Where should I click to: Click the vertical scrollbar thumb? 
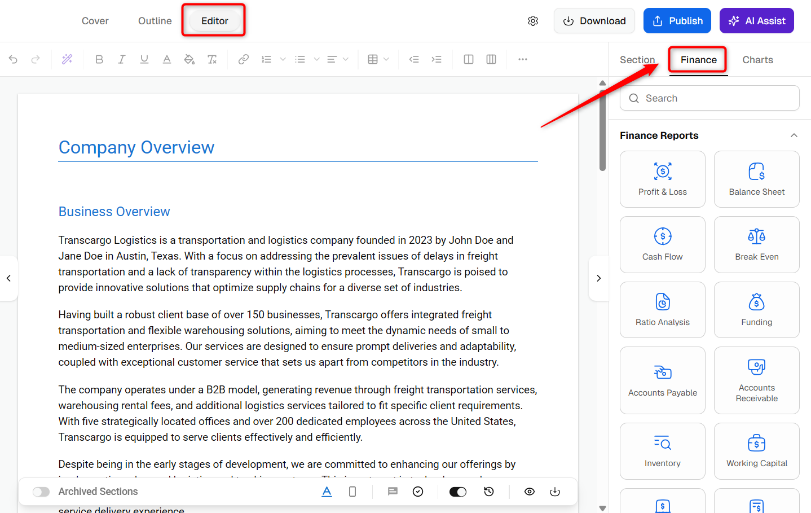(602, 130)
